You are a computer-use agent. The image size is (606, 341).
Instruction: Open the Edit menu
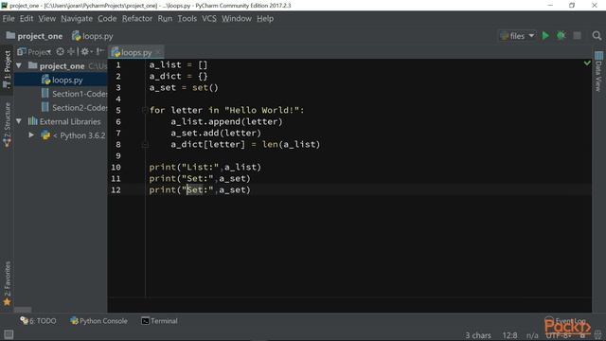tap(27, 19)
